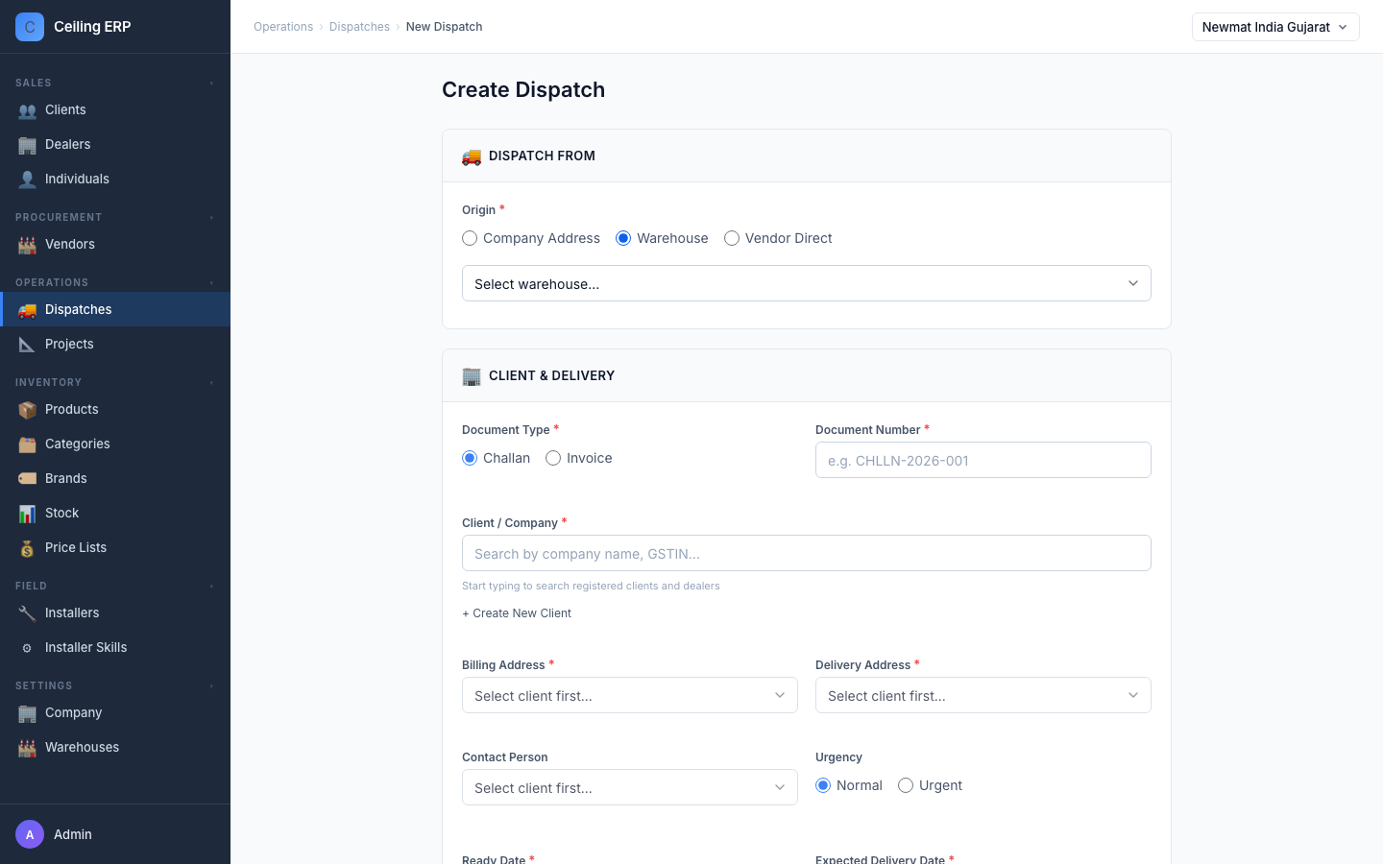Image resolution: width=1383 pixels, height=864 pixels.
Task: Click the Admin user name
Action: pyautogui.click(x=73, y=834)
